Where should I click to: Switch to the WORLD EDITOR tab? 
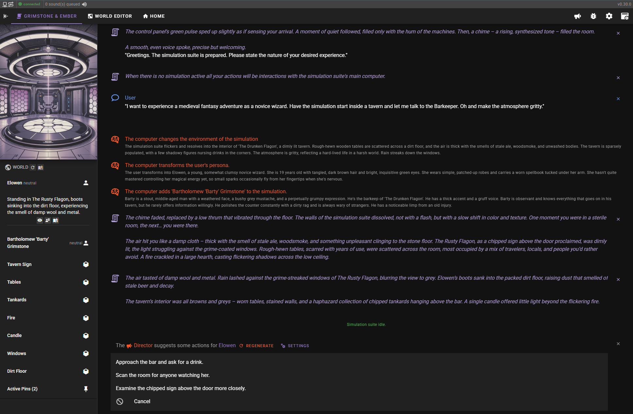[110, 16]
